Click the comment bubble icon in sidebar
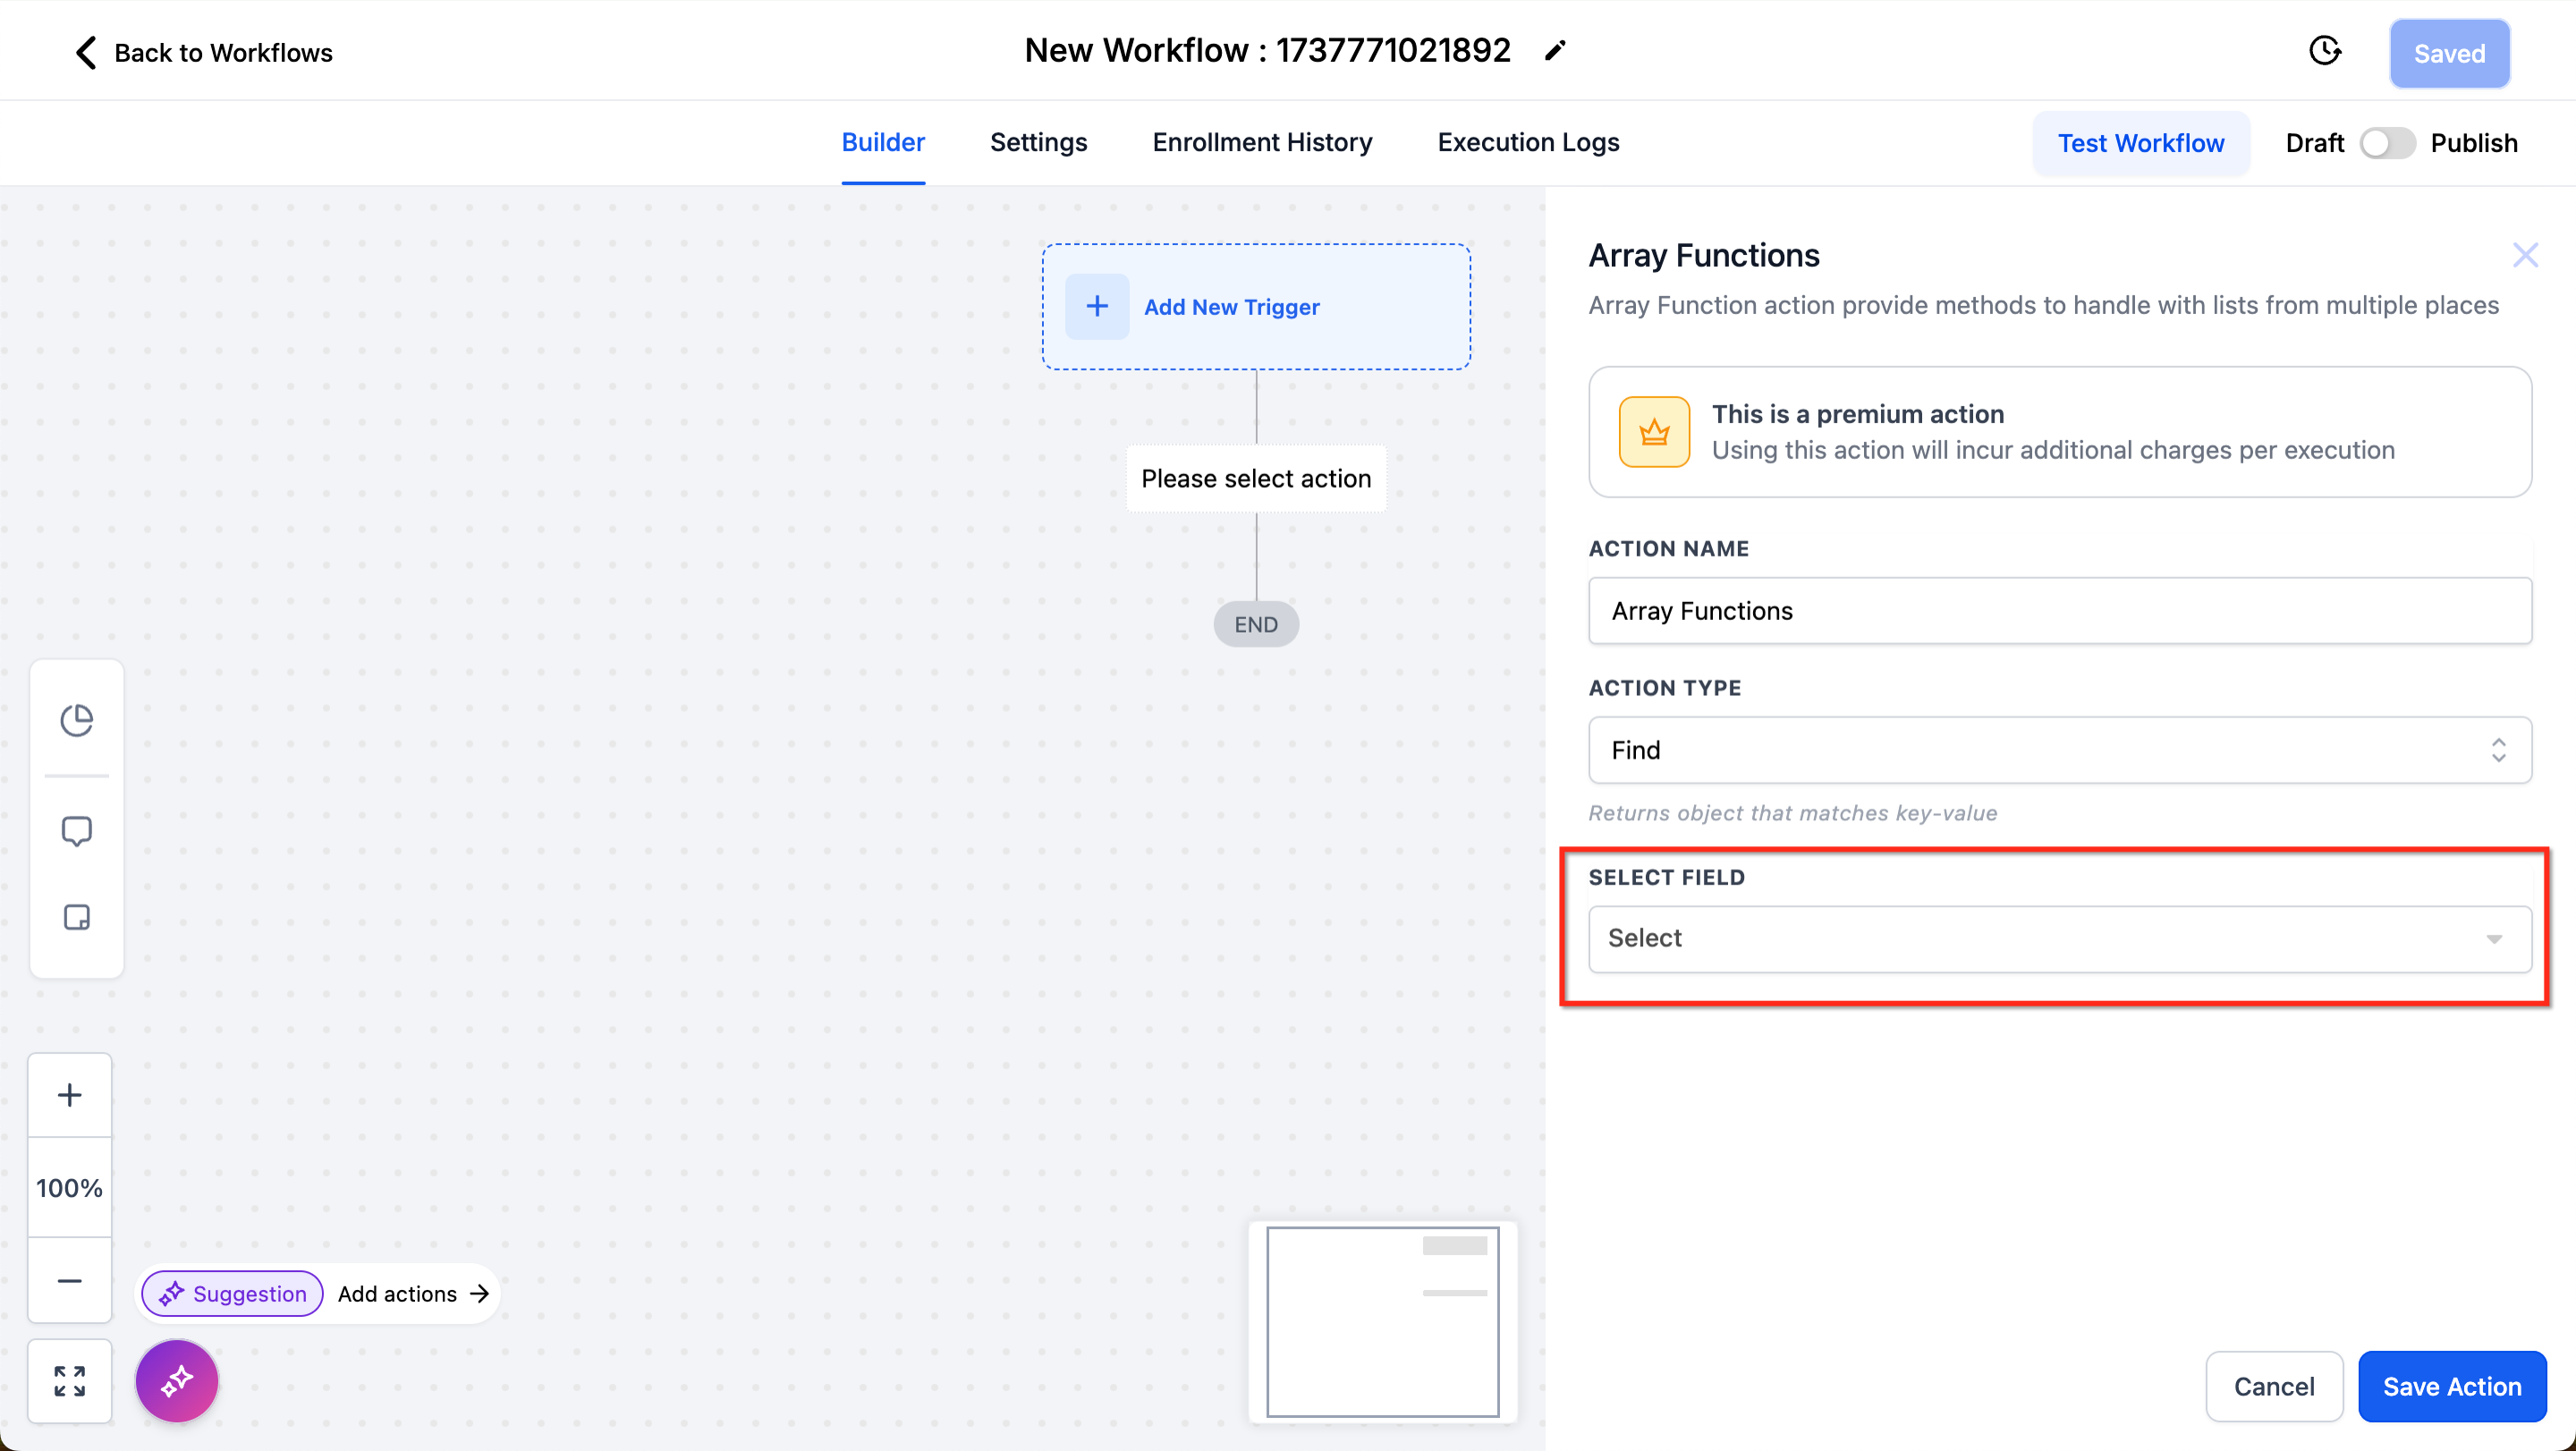 76,831
